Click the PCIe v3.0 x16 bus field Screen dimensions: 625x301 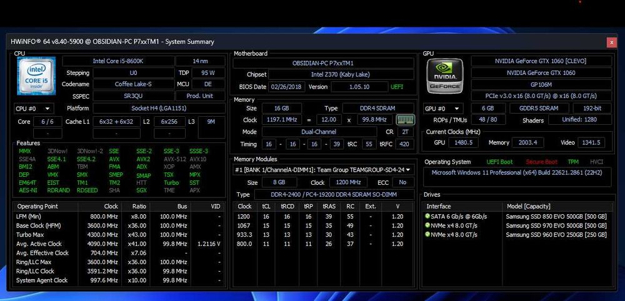pyautogui.click(x=541, y=96)
